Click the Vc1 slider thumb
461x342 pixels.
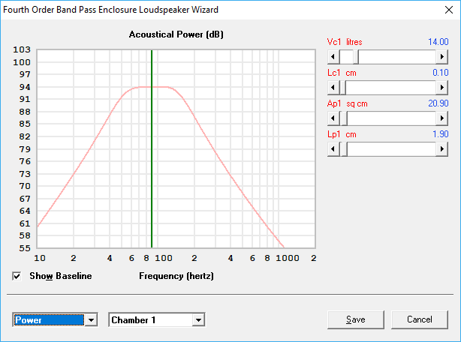click(356, 57)
